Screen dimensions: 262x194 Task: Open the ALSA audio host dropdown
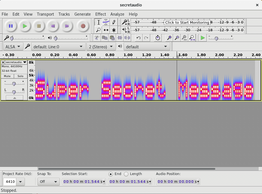coord(13,47)
